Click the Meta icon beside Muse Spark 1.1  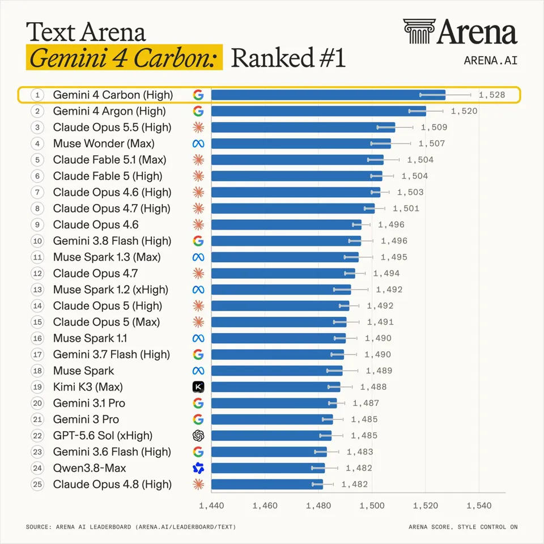coord(198,338)
